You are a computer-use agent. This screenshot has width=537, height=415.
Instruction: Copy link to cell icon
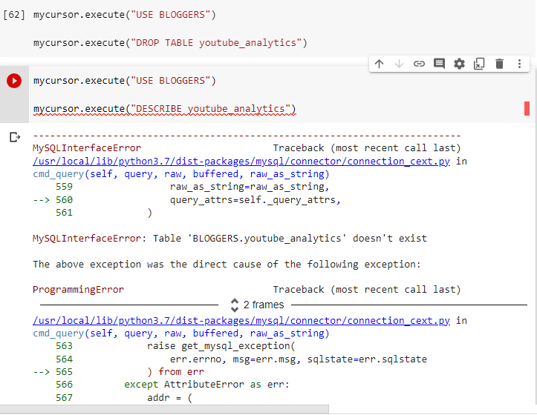coord(419,64)
